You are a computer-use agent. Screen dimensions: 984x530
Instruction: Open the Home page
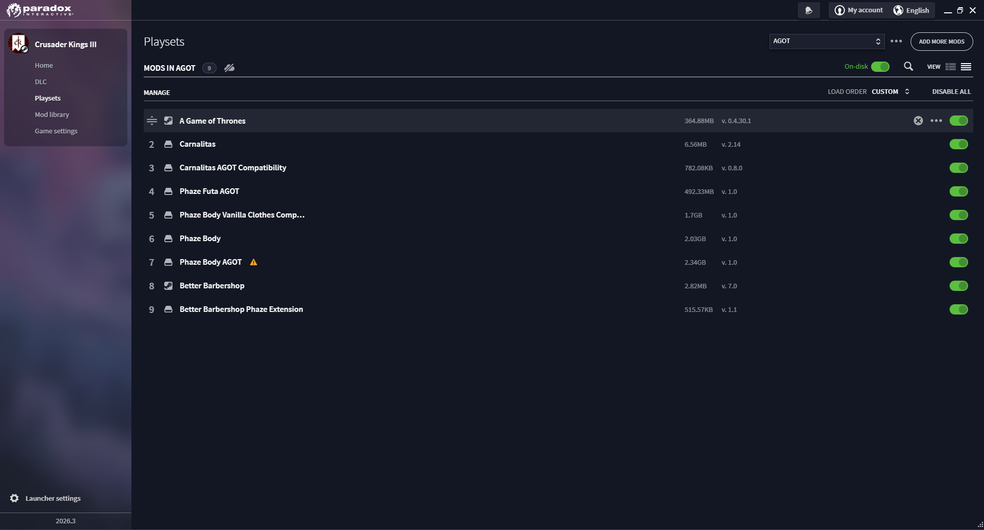pyautogui.click(x=44, y=65)
